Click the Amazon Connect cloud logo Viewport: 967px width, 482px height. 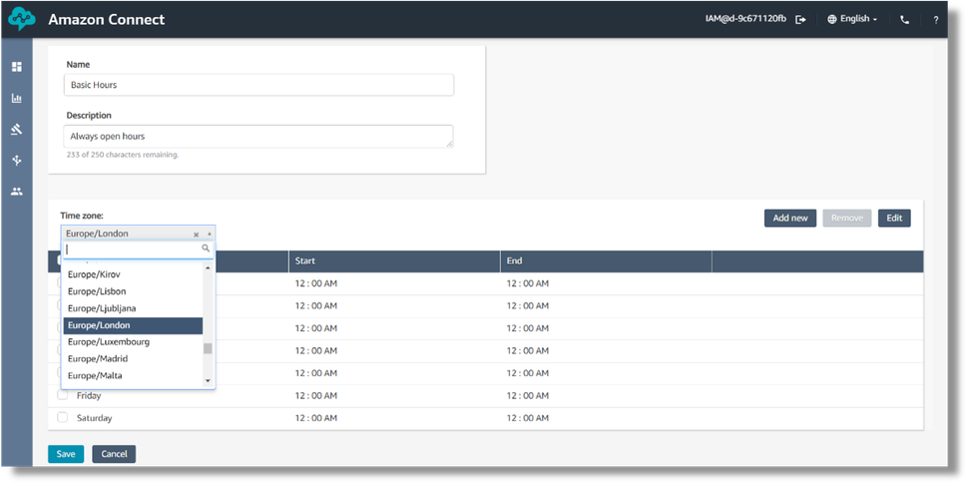click(21, 19)
